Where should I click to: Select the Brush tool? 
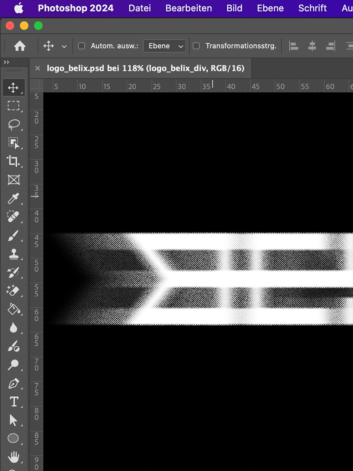14,235
